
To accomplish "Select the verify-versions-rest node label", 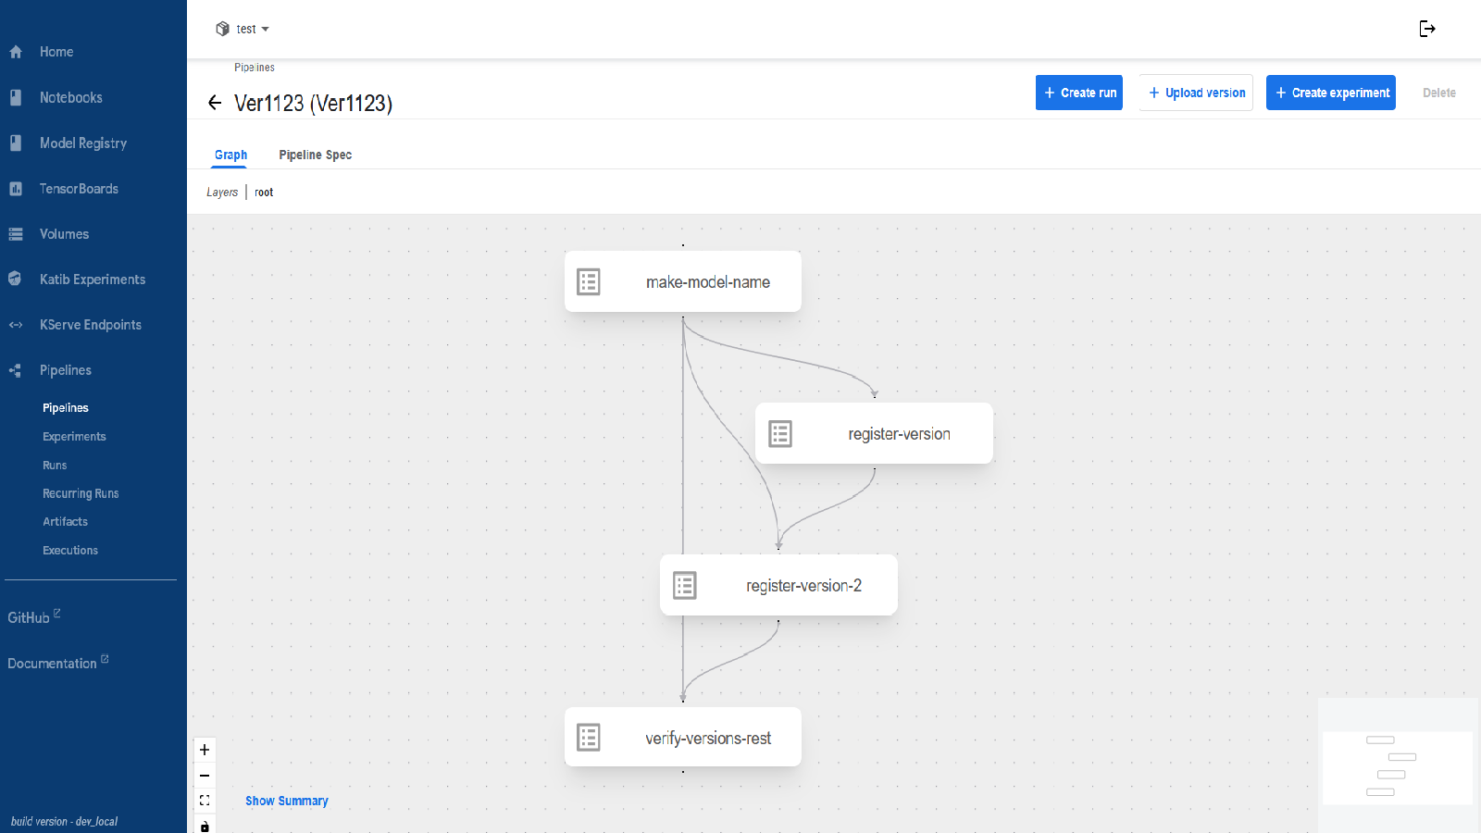I will pyautogui.click(x=708, y=738).
